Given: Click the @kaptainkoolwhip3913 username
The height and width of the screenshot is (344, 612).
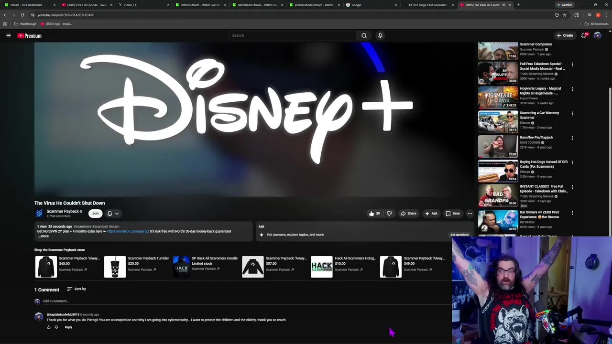Looking at the screenshot, I should pos(63,314).
